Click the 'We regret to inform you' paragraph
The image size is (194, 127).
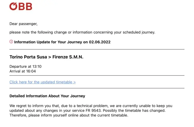coord(91,110)
